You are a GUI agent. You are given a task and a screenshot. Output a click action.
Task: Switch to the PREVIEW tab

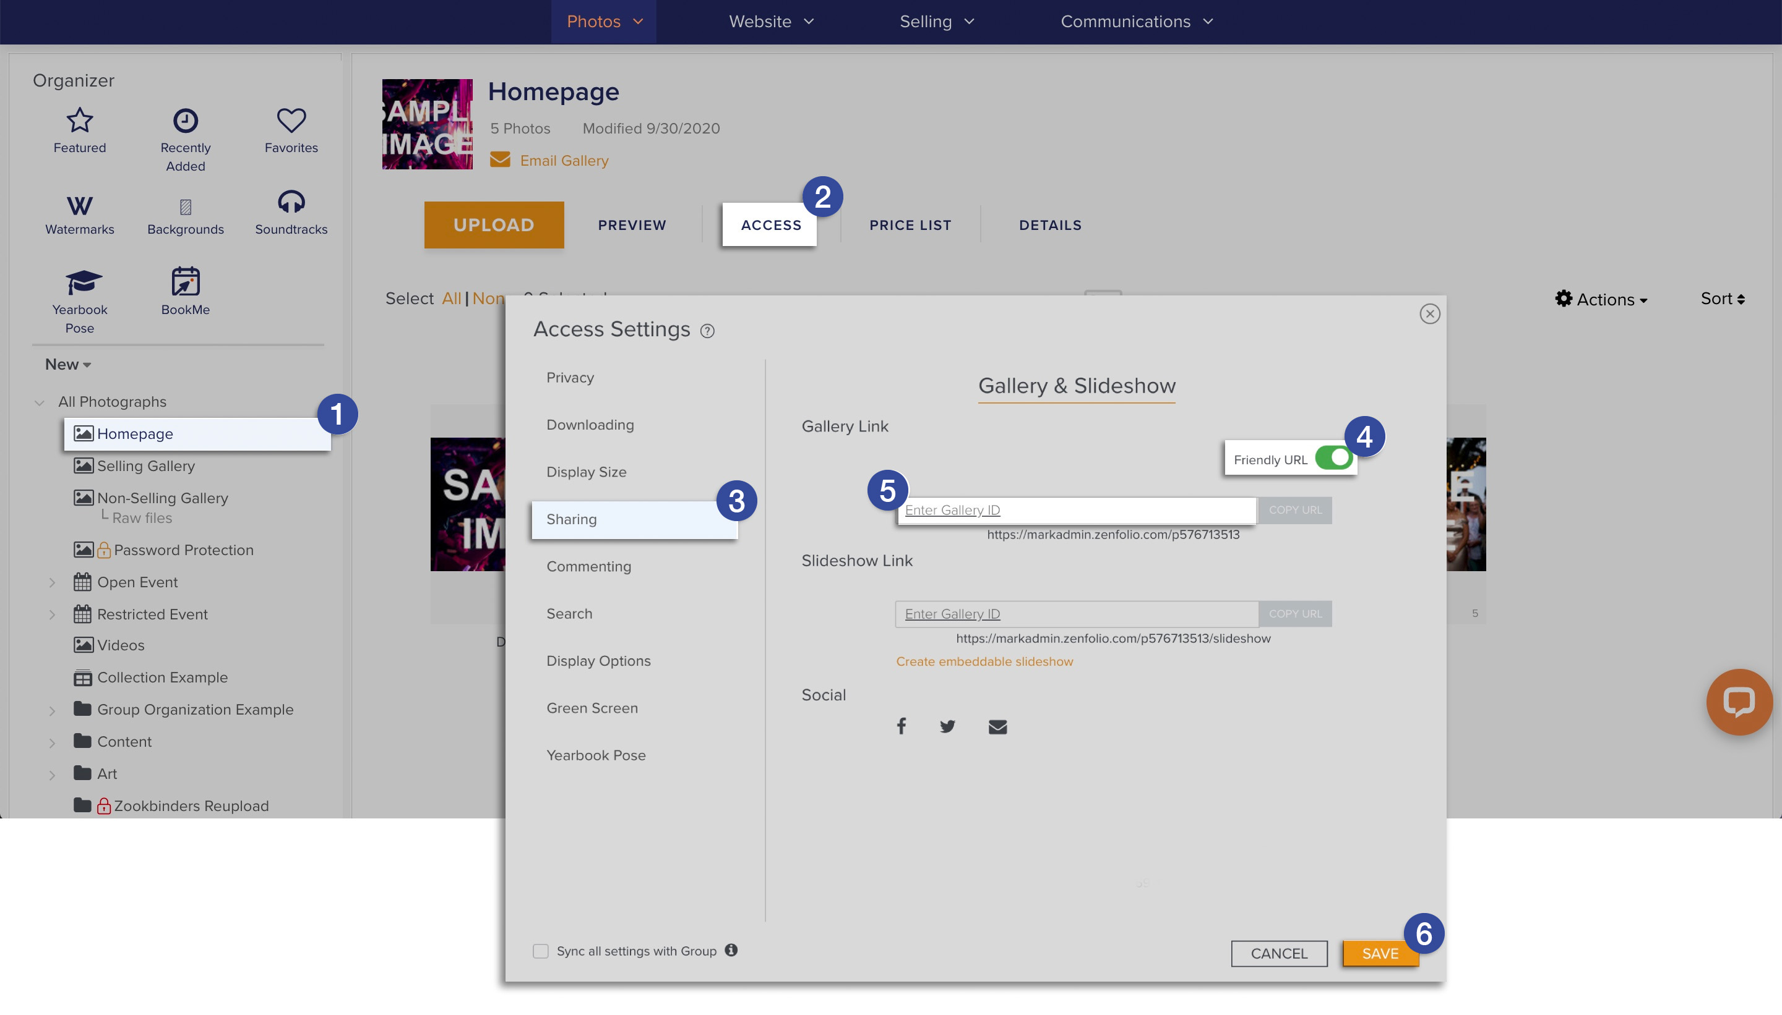(632, 224)
